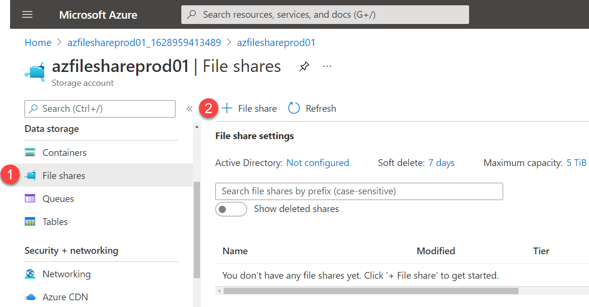589x307 pixels.
Task: Click the left arrow of the horizontal scrollbar
Action: (219, 291)
